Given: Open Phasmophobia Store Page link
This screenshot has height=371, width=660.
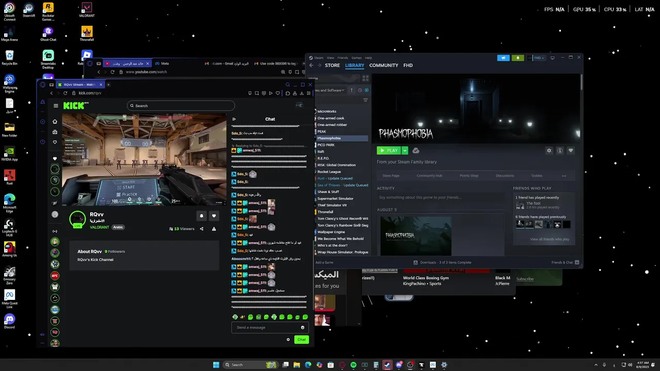Looking at the screenshot, I should click(x=391, y=176).
